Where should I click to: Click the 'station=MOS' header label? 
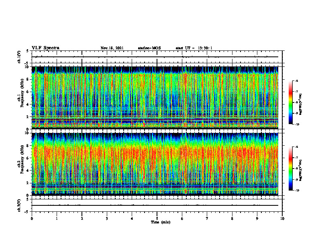(x=149, y=48)
